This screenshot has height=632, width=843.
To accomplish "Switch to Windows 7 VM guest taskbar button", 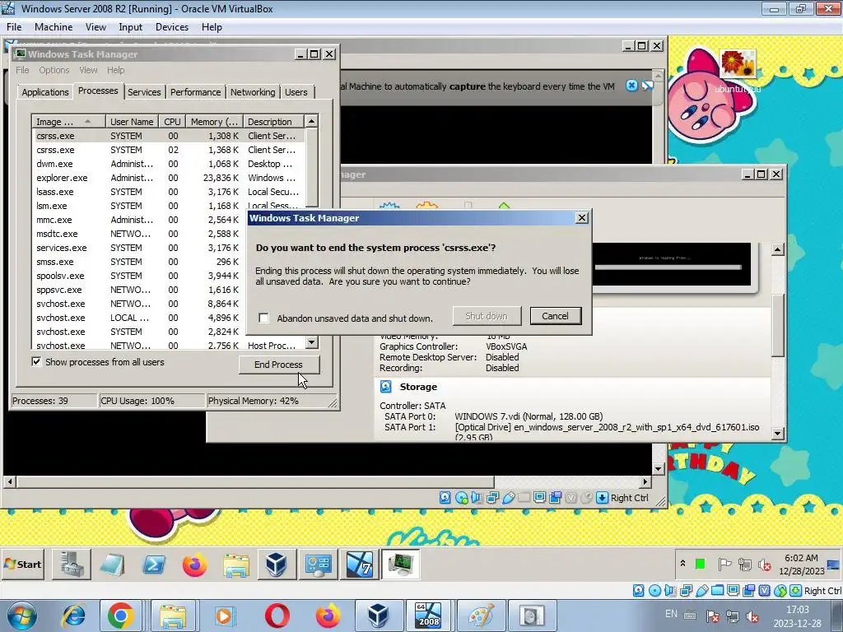I will click(359, 565).
